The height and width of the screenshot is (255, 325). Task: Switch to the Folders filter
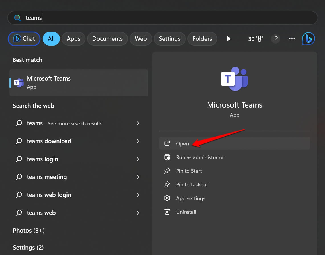(202, 39)
